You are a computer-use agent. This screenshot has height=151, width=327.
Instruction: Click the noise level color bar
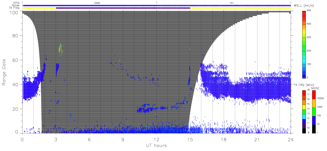tap(314, 112)
